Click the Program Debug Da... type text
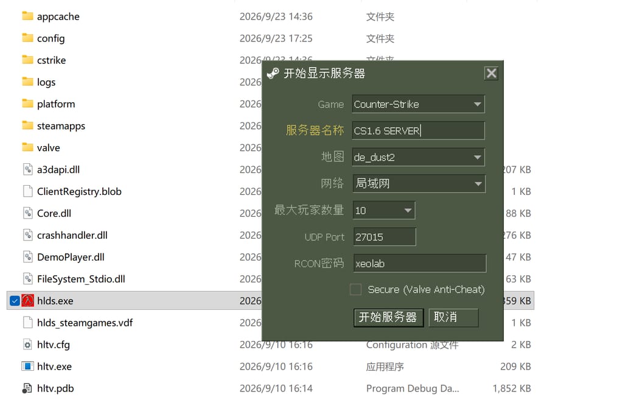623x400 pixels. pyautogui.click(x=412, y=388)
